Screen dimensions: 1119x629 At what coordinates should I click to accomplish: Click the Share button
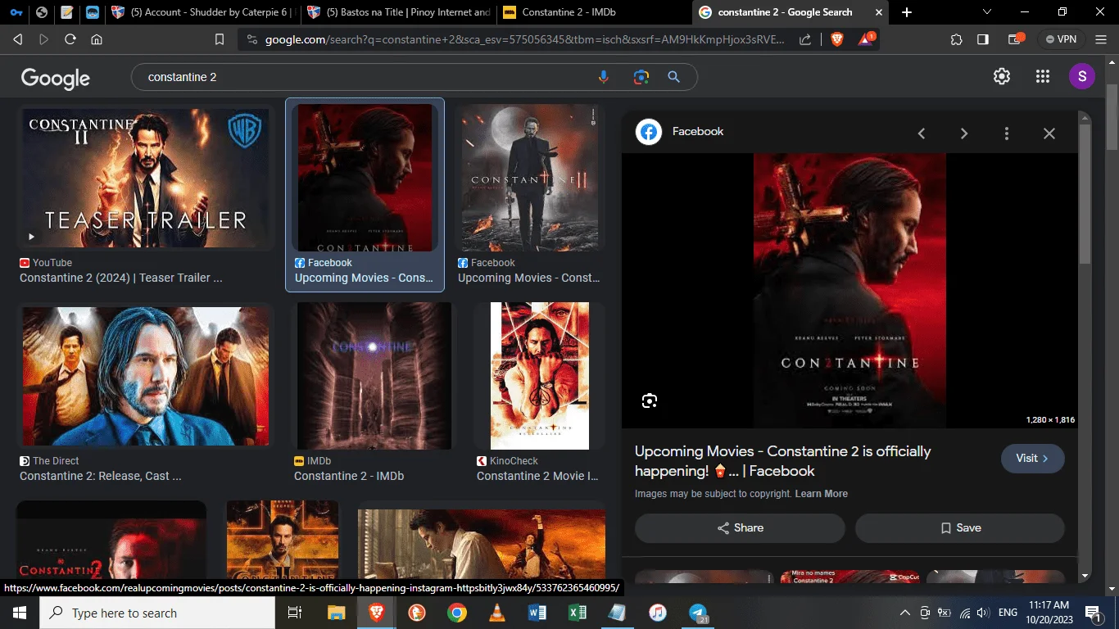(740, 528)
